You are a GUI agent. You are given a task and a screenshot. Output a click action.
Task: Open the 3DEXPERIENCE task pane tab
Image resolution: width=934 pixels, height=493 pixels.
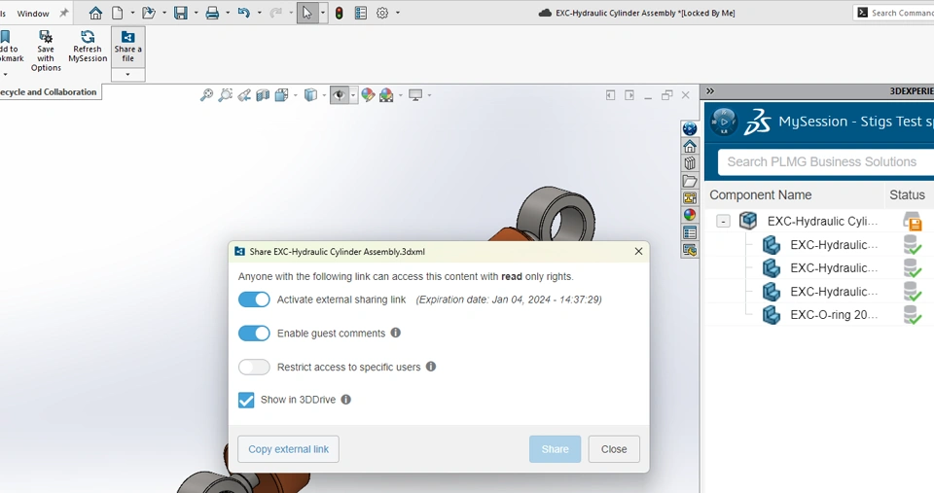690,128
